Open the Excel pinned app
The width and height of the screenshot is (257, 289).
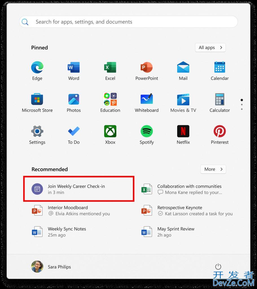110,67
